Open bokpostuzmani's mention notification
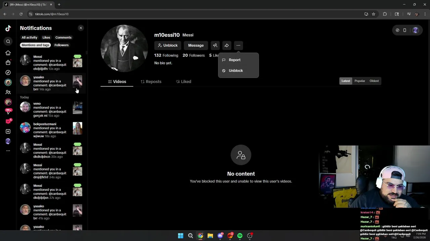Screen dimensions: 430x241 [x=51, y=130]
